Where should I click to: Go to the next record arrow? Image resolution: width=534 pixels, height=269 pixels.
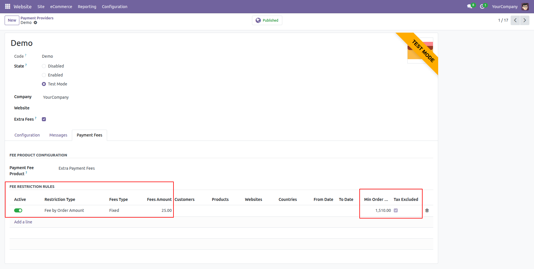(x=525, y=20)
